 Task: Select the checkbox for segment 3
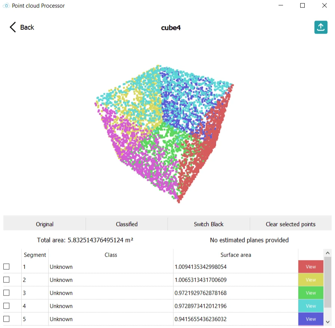[6, 293]
